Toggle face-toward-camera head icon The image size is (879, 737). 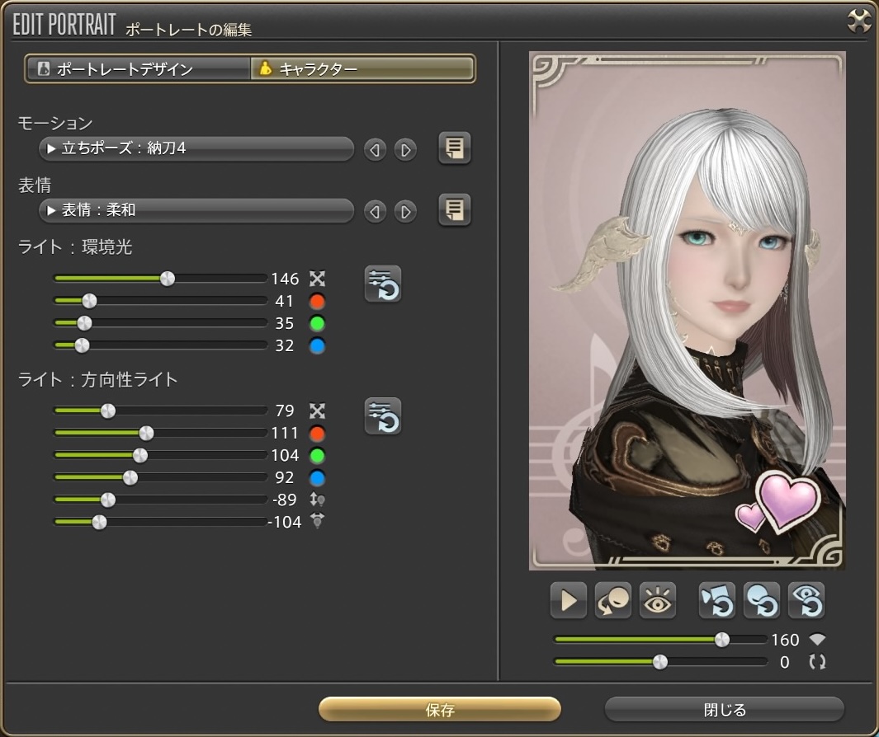613,601
